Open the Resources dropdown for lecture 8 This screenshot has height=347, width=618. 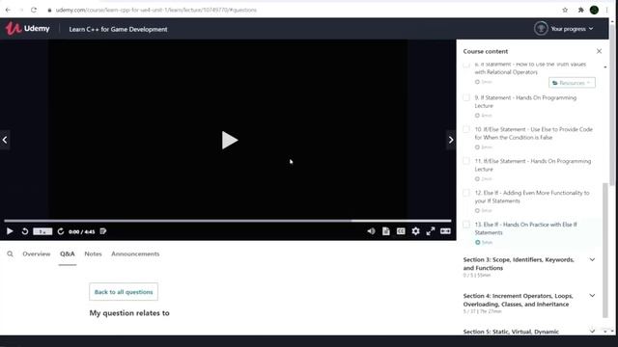pyautogui.click(x=572, y=83)
